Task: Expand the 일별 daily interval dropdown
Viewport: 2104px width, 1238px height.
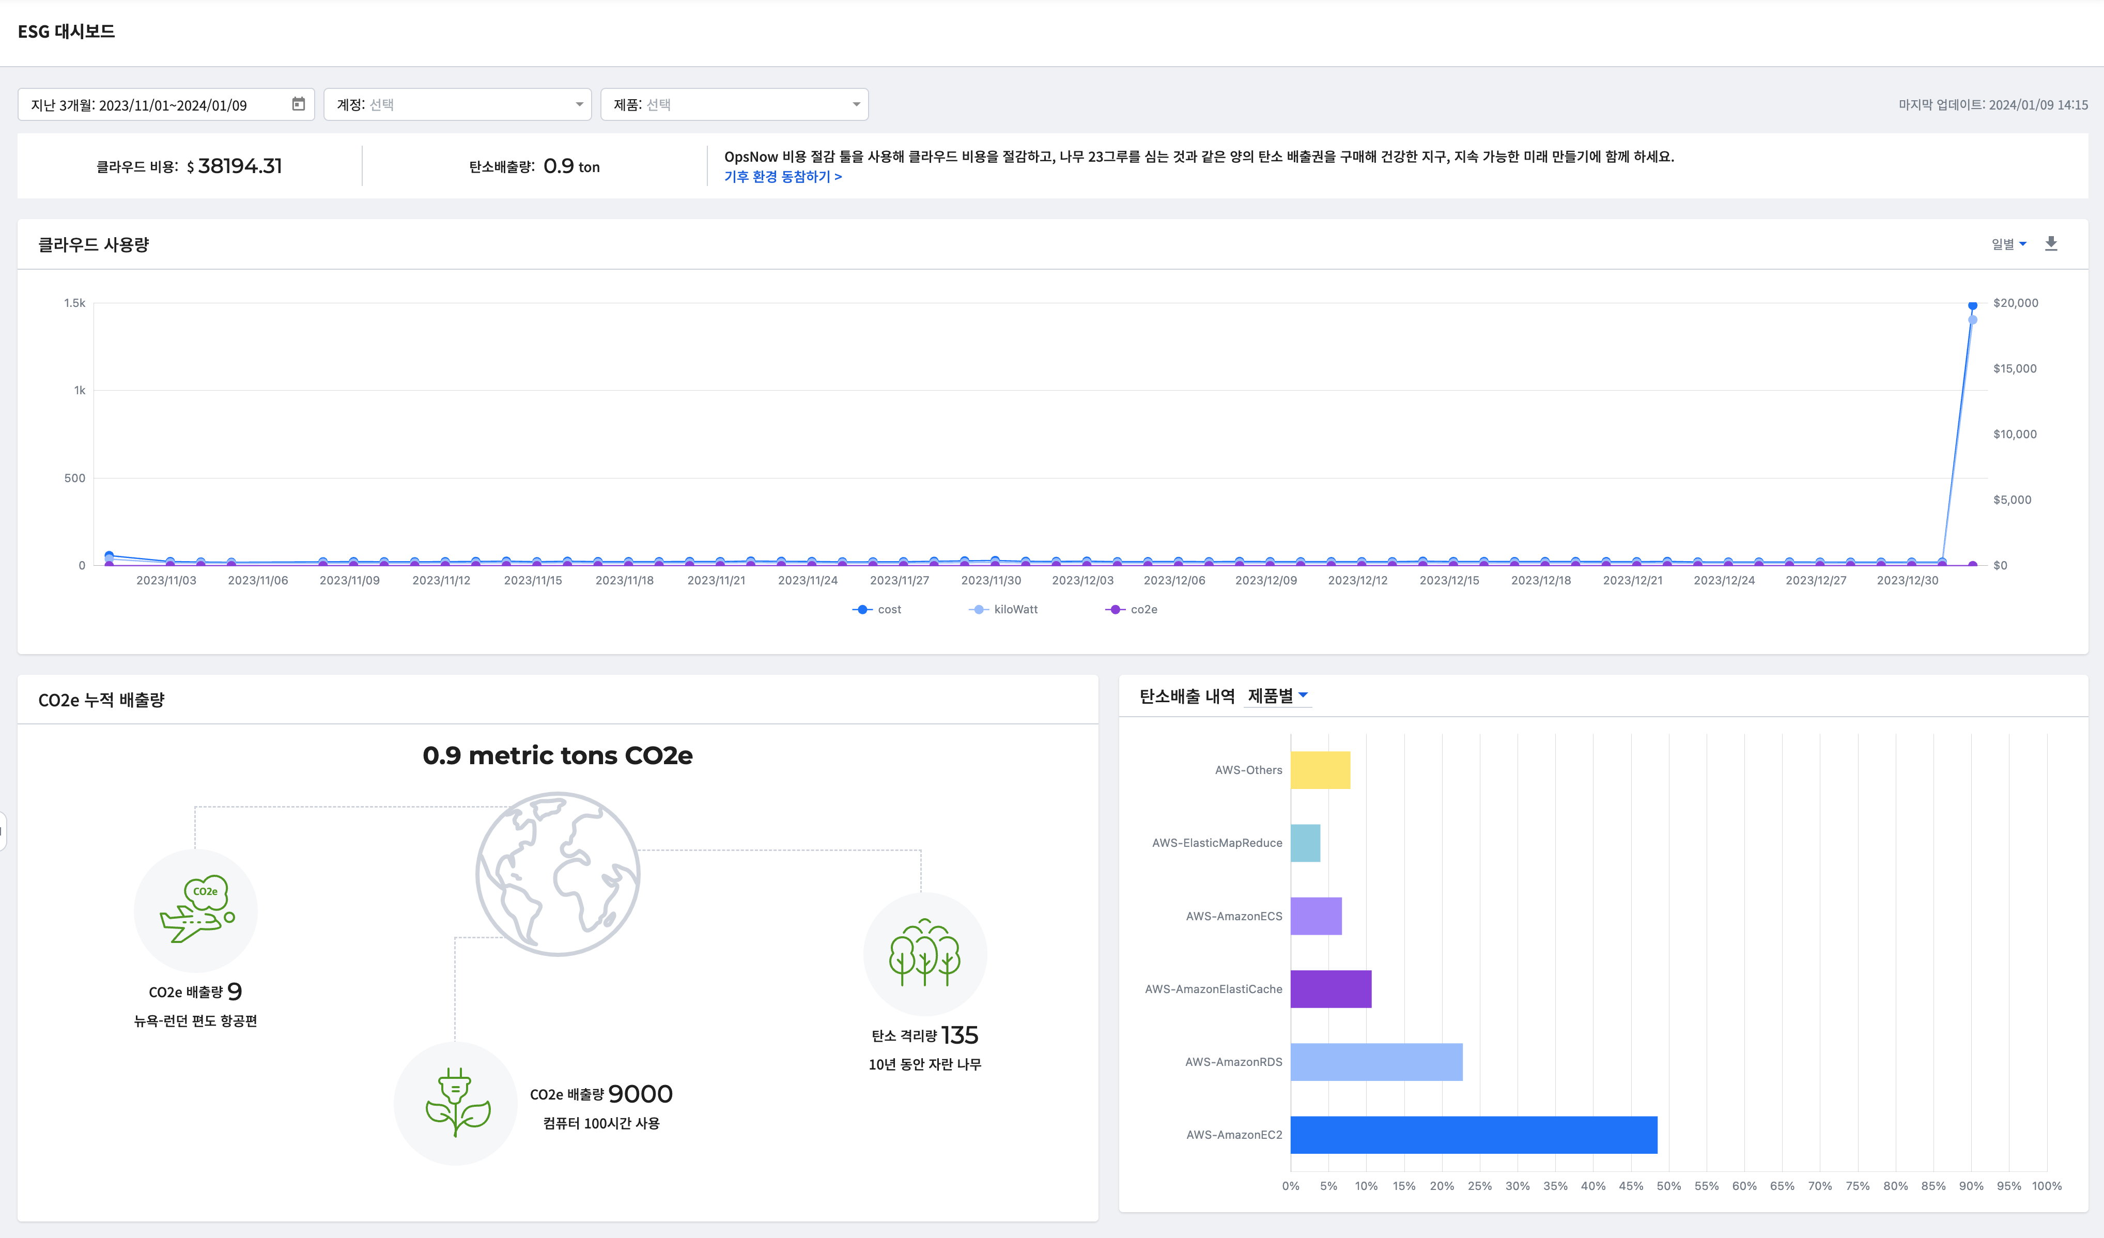Action: (2009, 244)
